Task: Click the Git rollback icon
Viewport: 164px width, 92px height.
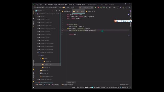Action: (126, 8)
